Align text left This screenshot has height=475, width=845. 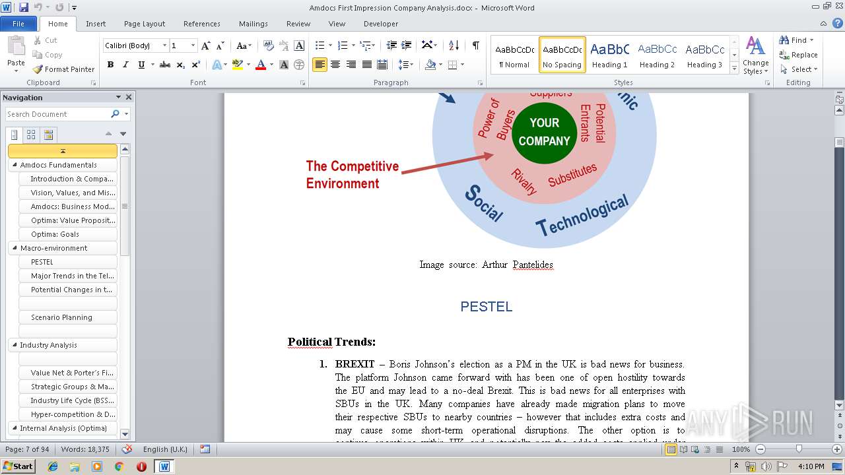tap(320, 65)
